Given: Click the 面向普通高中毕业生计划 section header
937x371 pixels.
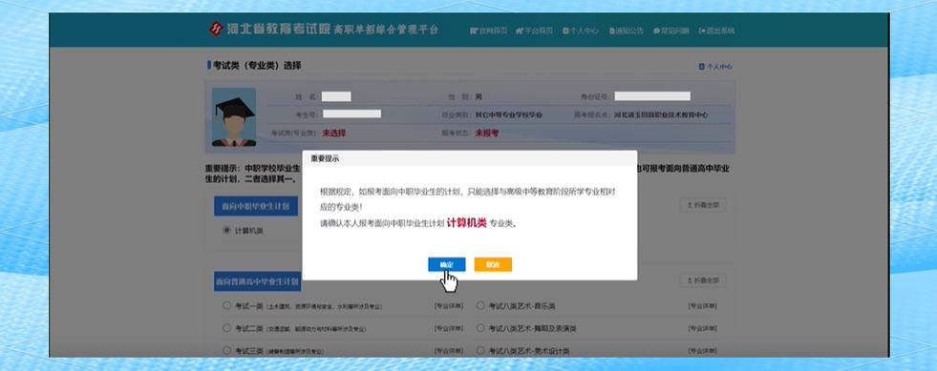Looking at the screenshot, I should pos(258,281).
